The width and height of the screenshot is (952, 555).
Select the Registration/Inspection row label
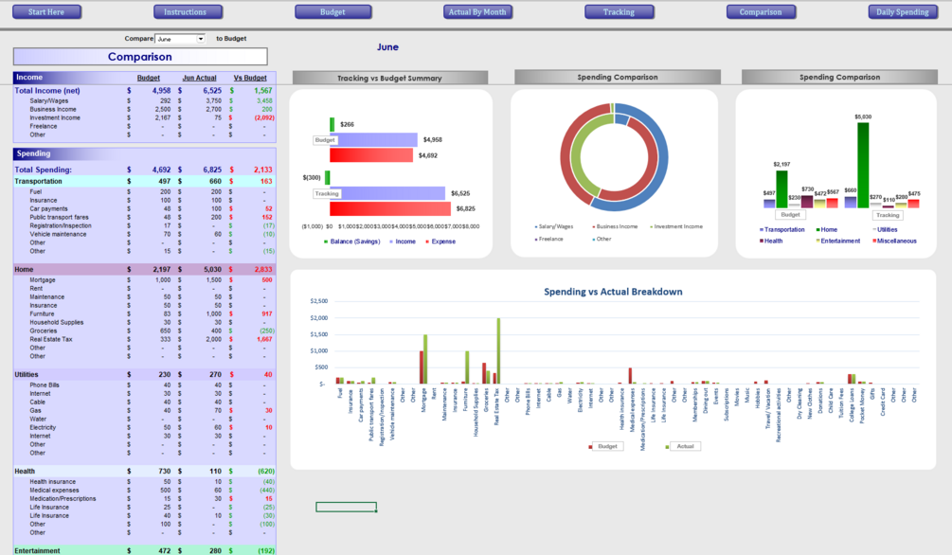click(61, 226)
